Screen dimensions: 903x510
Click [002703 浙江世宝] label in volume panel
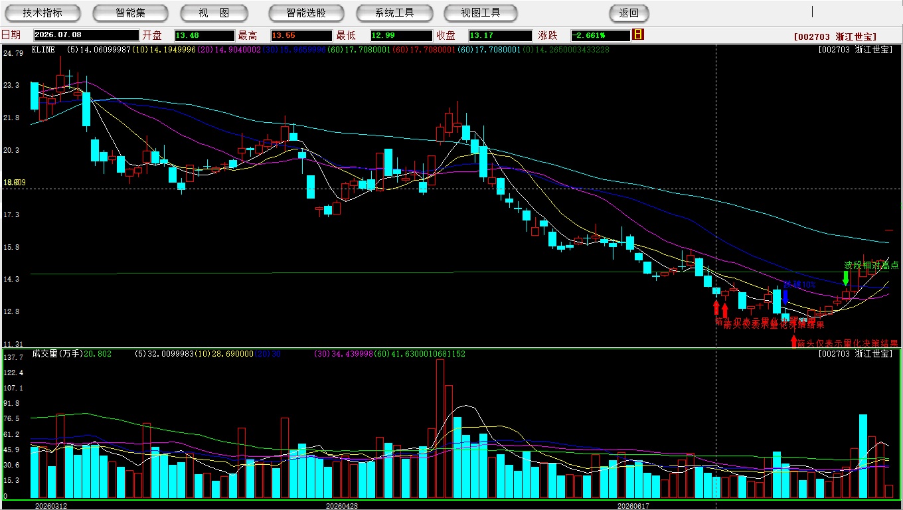(x=856, y=354)
